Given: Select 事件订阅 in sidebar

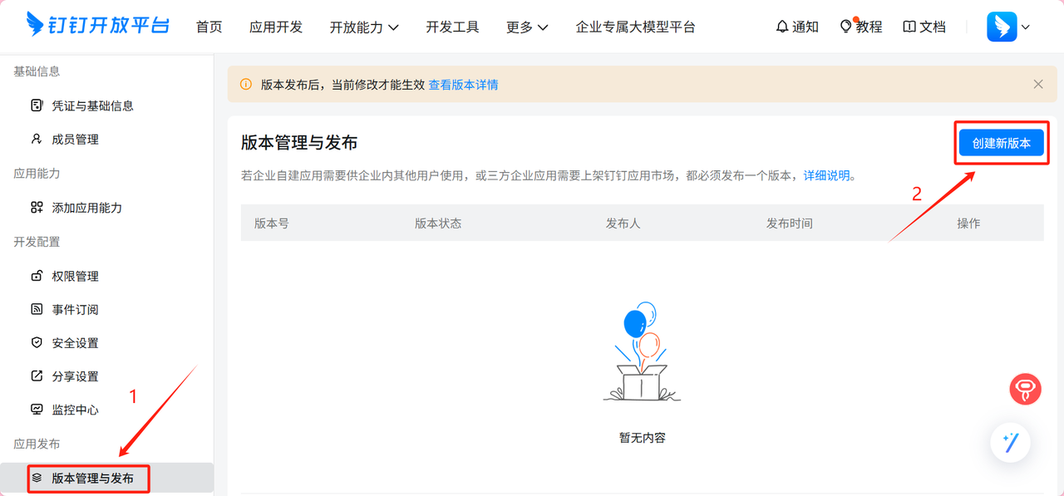Looking at the screenshot, I should (x=75, y=309).
